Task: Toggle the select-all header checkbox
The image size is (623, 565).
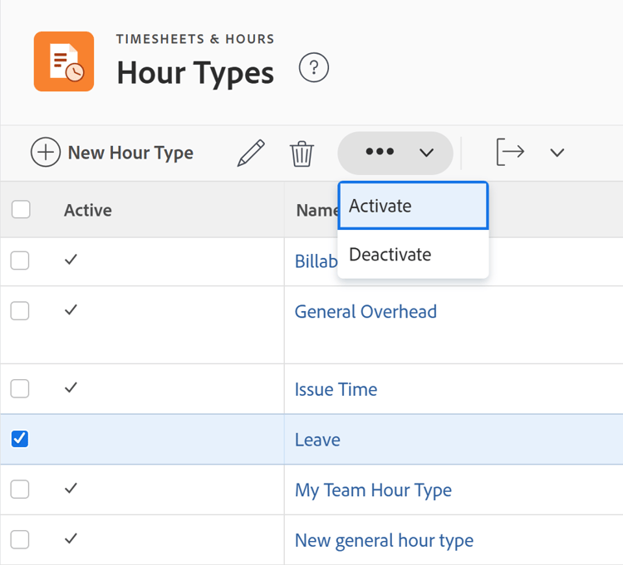Action: coord(21,209)
